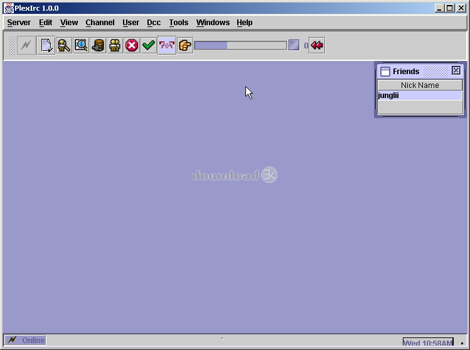Click the green checkmark icon
470x350 pixels.
(x=149, y=45)
